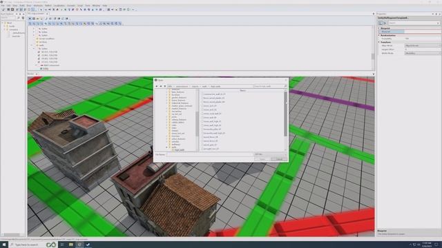Collapse the walls folder in dialog tree

166,147
